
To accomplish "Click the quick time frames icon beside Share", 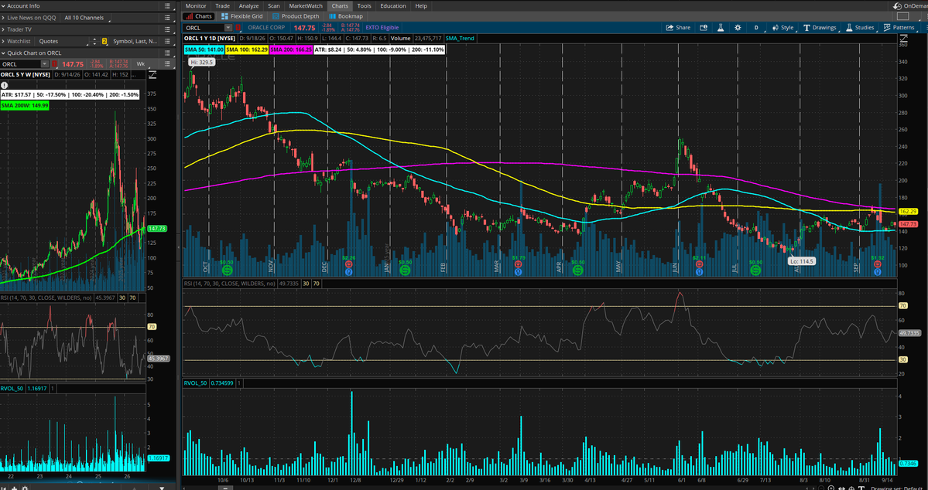I will coord(704,27).
